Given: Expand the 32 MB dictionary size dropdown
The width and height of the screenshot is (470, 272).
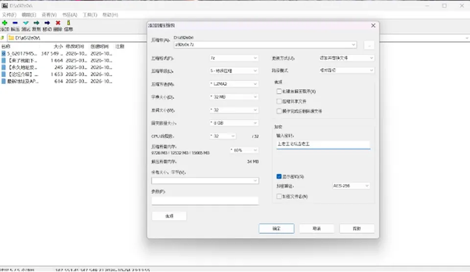Looking at the screenshot, I should tap(234, 97).
